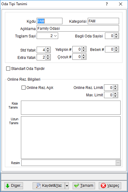This screenshot has height=192, width=128.
Task: Click the Açiklama text field
Action: 78,29
